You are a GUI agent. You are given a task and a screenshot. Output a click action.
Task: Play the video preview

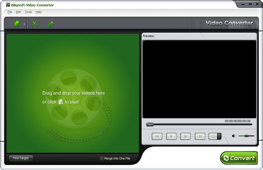coord(171,136)
